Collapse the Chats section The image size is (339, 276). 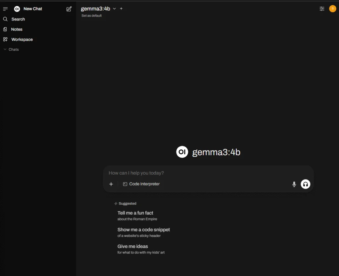point(12,50)
